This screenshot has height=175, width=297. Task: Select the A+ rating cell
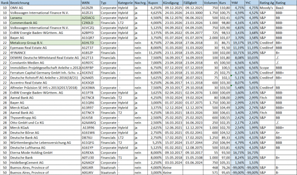286,133
